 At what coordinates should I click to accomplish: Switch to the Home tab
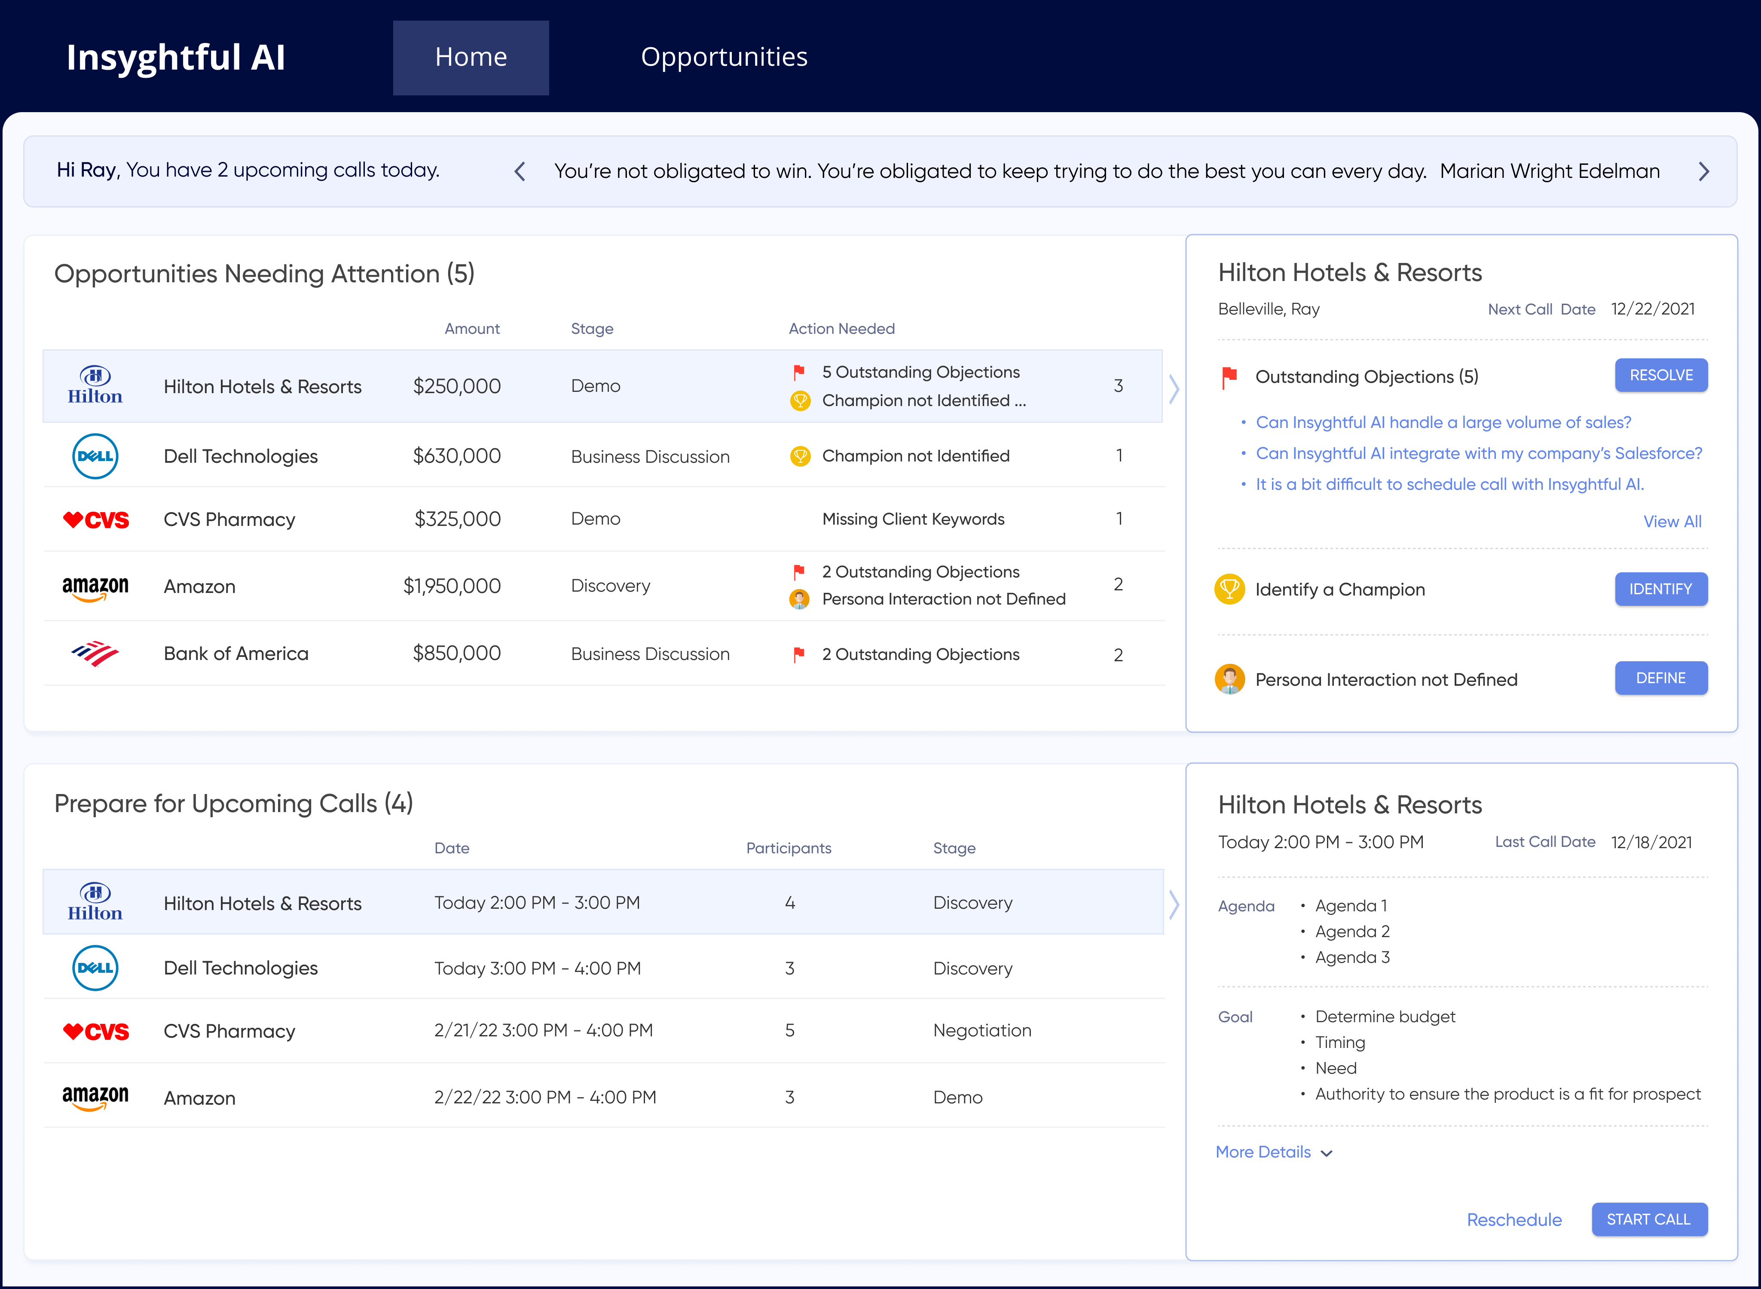(x=471, y=57)
